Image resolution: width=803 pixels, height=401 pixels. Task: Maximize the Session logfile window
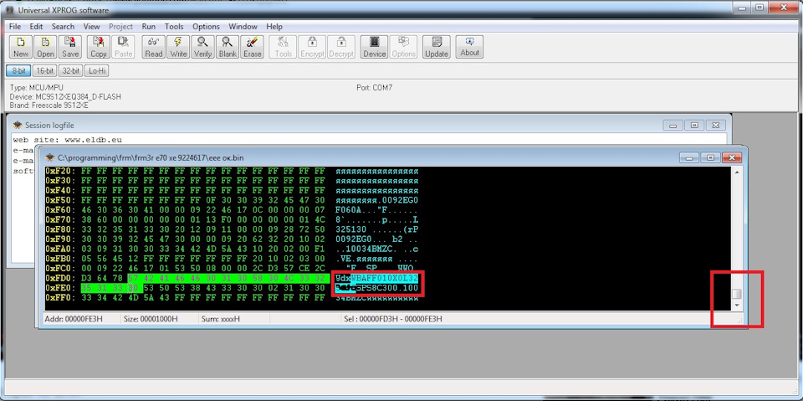coord(694,125)
